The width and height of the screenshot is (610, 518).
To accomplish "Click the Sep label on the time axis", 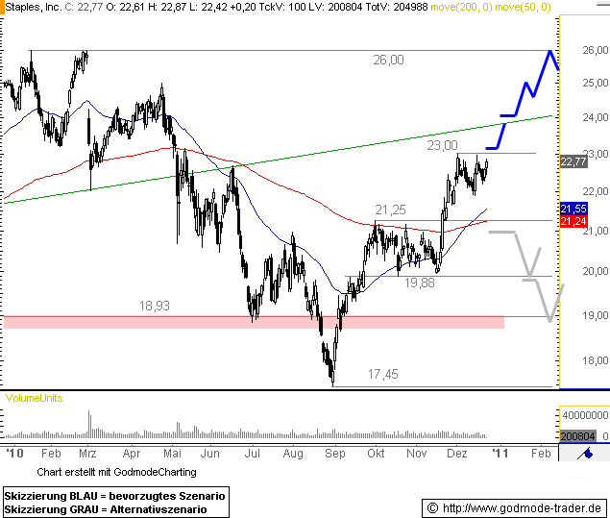I will (x=334, y=454).
